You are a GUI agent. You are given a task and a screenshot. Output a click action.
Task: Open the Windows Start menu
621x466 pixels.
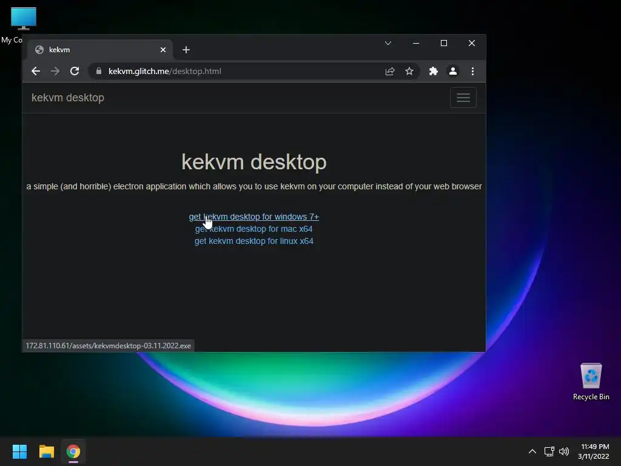point(19,451)
